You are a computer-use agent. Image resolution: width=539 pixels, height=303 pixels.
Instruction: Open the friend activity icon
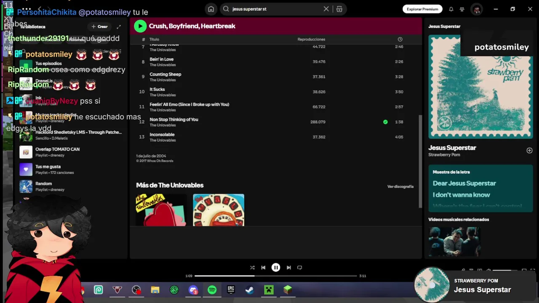(462, 9)
